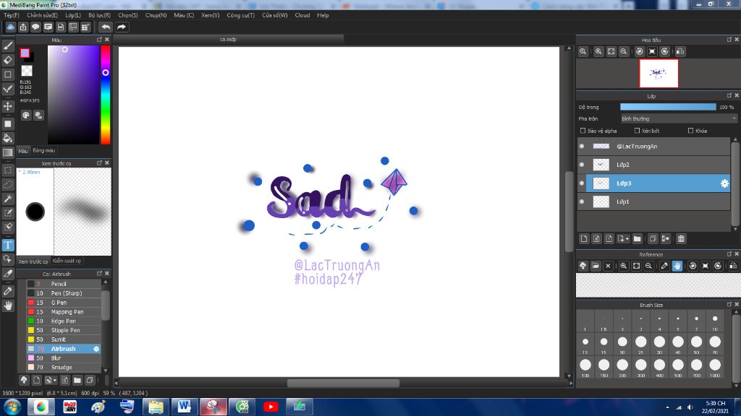Select the G Pen brush
This screenshot has height=416, width=741.
tap(64, 303)
